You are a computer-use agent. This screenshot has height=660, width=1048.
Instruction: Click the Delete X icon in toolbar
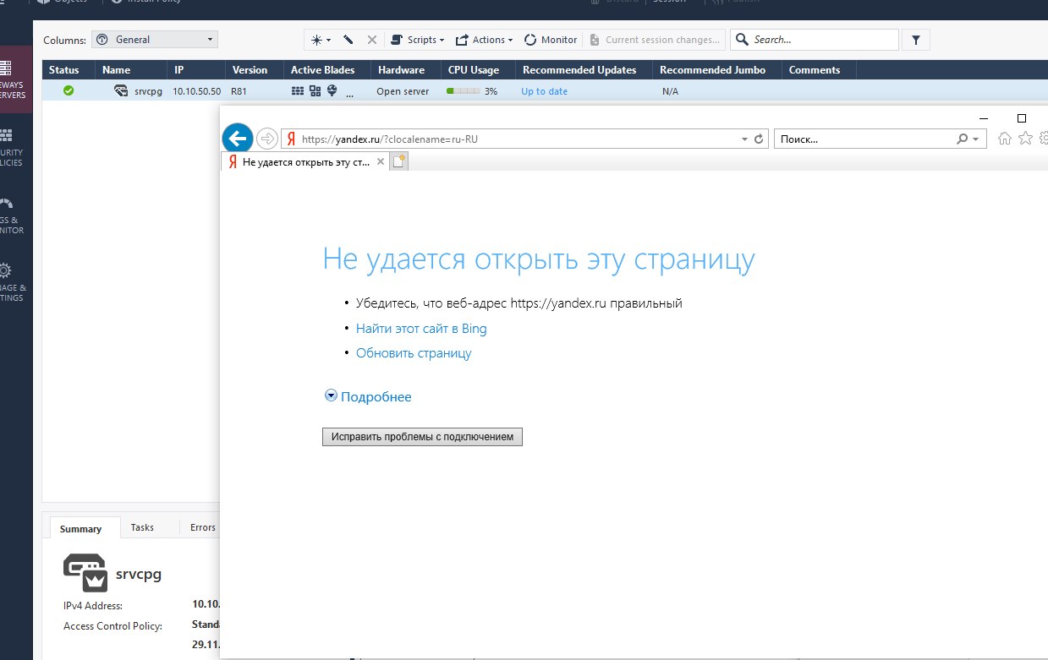[x=371, y=40]
